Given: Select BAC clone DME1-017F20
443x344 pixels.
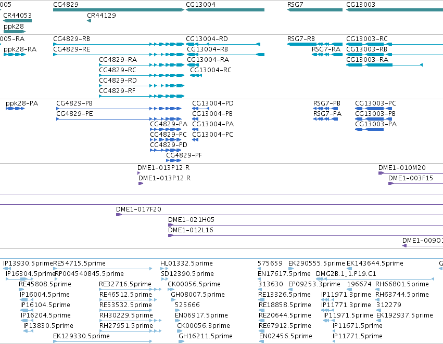Looking at the screenshot, I should click(x=138, y=209).
